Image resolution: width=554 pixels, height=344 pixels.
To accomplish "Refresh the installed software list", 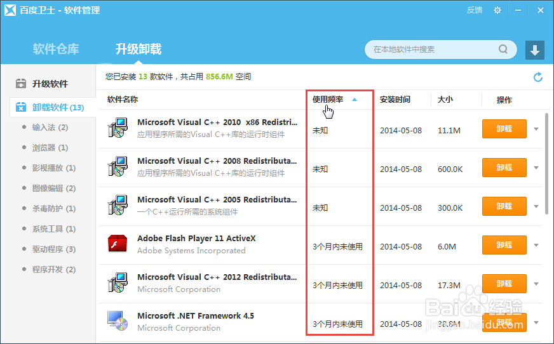I will click(537, 77).
